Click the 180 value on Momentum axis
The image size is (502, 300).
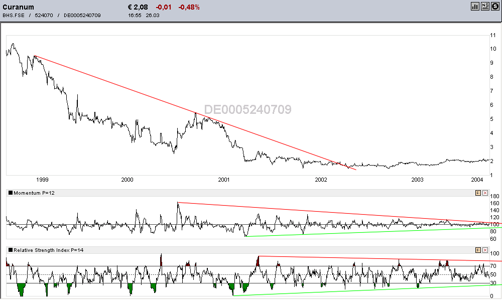[494, 196]
